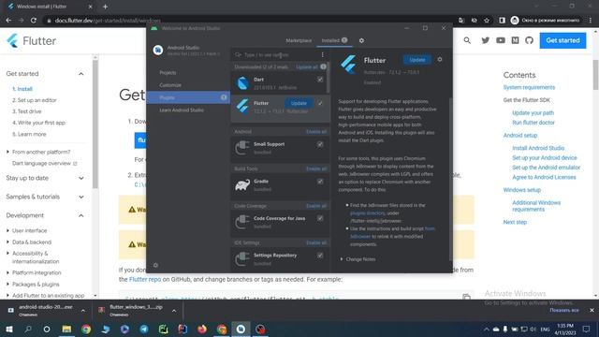Screen dimensions: 599x337
Task: Click search icon on Flutter website header
Action: pyautogui.click(x=467, y=40)
